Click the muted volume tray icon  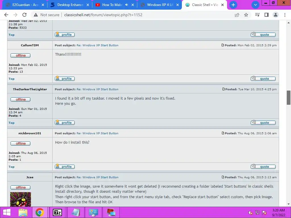coord(250,213)
